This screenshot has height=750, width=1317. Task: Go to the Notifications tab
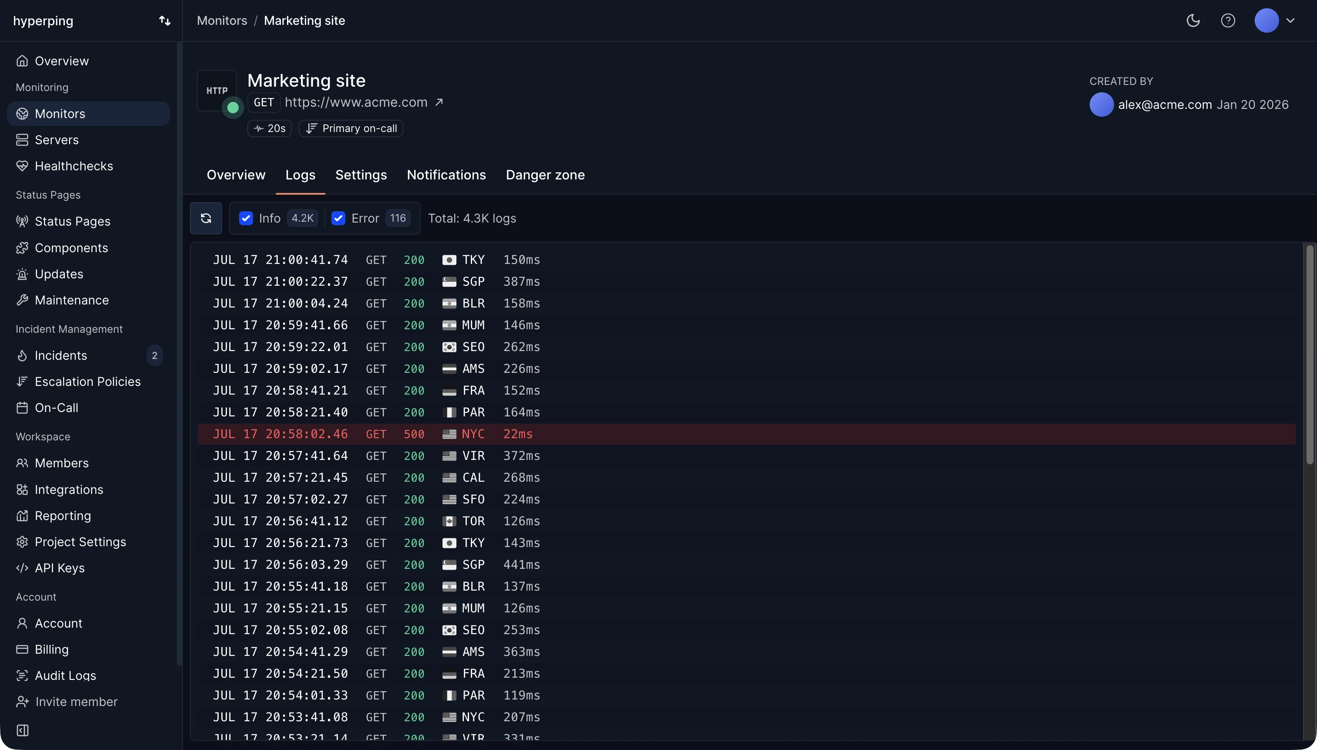click(x=446, y=175)
